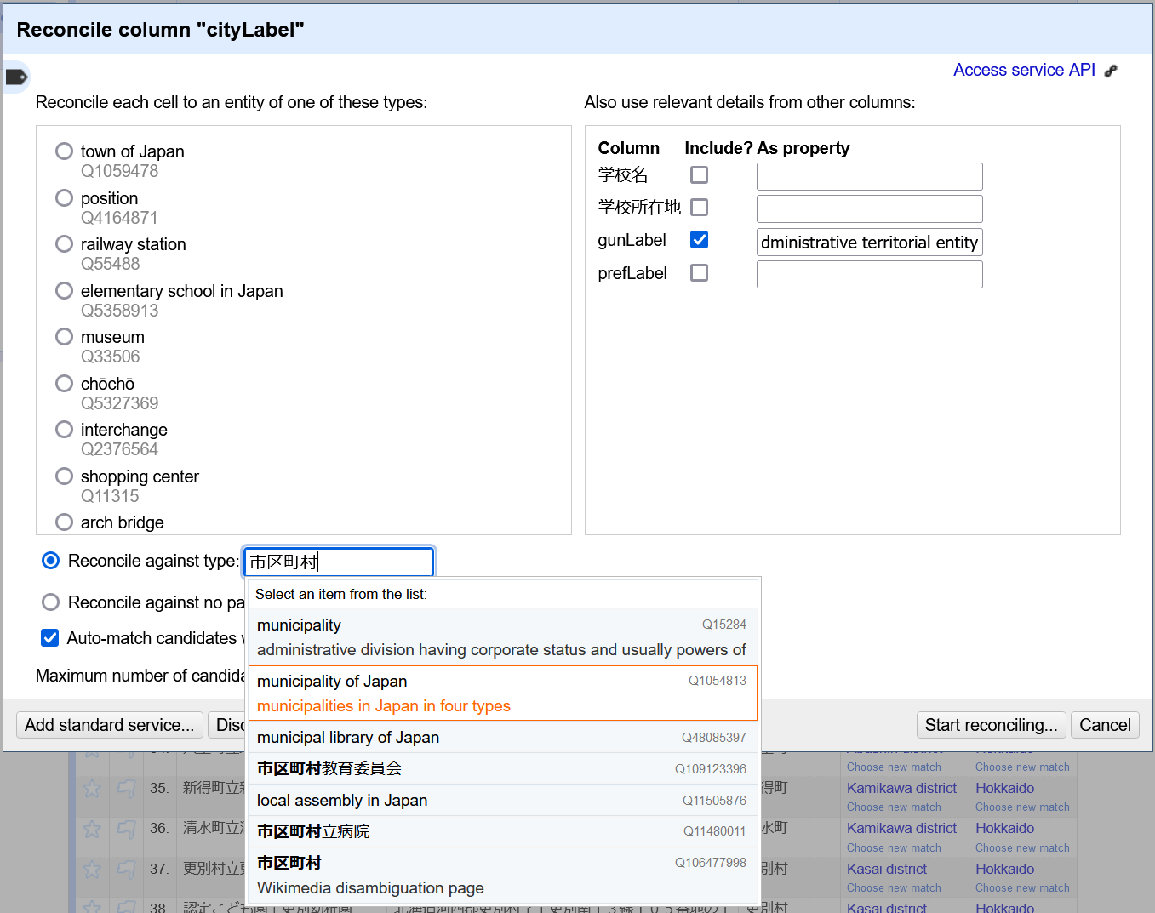The image size is (1155, 913).
Task: Click the prefLabel property input field
Action: click(x=869, y=275)
